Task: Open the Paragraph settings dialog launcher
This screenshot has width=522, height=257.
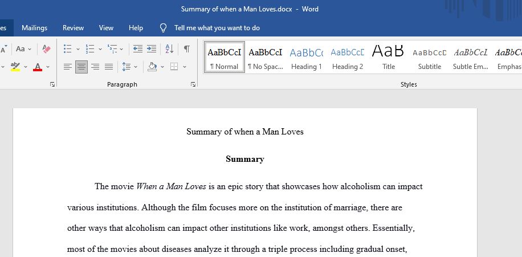Action: pyautogui.click(x=193, y=84)
